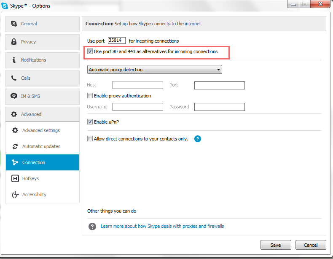Screen dimensions: 333x259
Task: Open Automatic proxy detection dropdown
Action: (154, 70)
